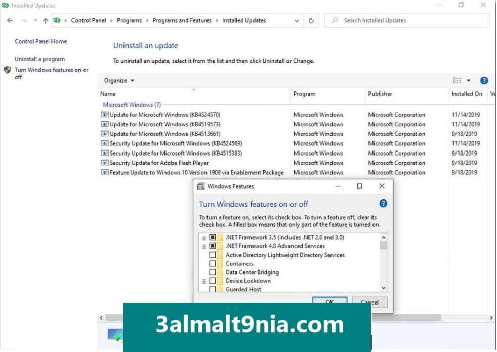Check the Data Center Bridging box
Image resolution: width=497 pixels, height=352 pixels.
click(x=213, y=272)
